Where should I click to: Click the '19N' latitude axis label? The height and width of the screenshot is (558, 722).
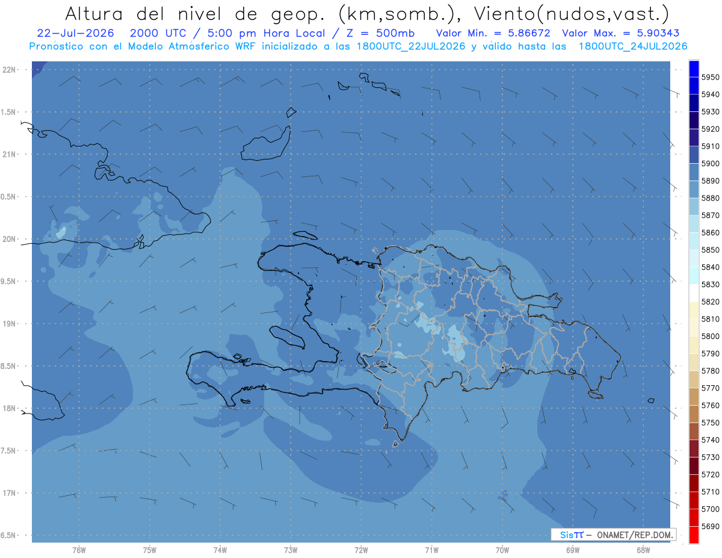(8, 323)
